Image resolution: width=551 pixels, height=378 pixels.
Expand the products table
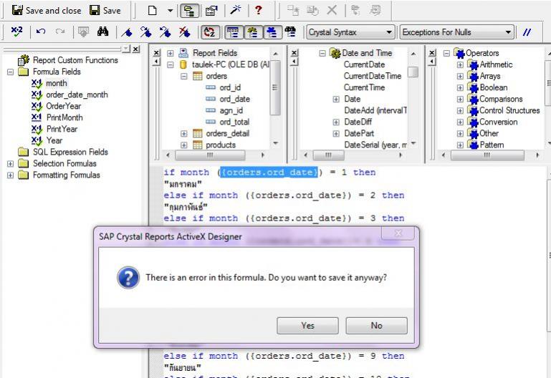(x=183, y=145)
